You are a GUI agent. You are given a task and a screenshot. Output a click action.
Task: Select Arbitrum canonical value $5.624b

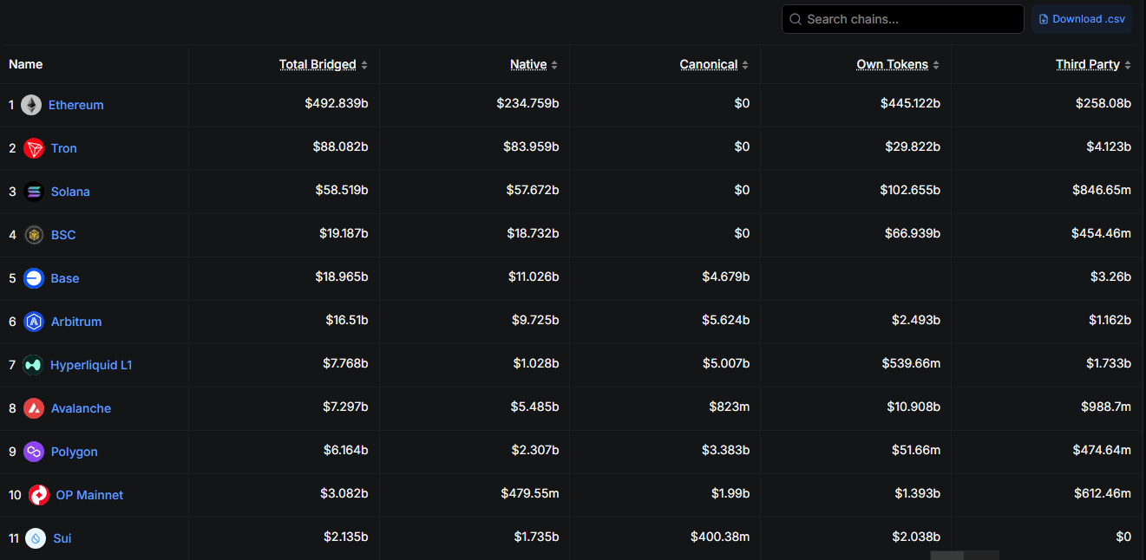(x=725, y=320)
